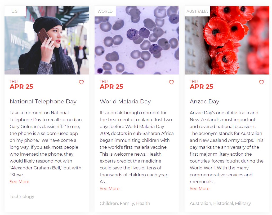Open the National Telephone Day title
The width and height of the screenshot is (272, 215).
point(43,102)
